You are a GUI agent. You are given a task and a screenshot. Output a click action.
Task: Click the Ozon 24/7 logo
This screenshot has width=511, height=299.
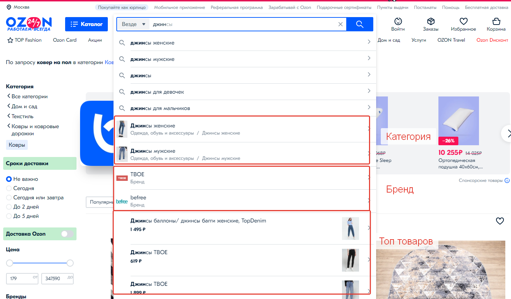[x=28, y=24]
